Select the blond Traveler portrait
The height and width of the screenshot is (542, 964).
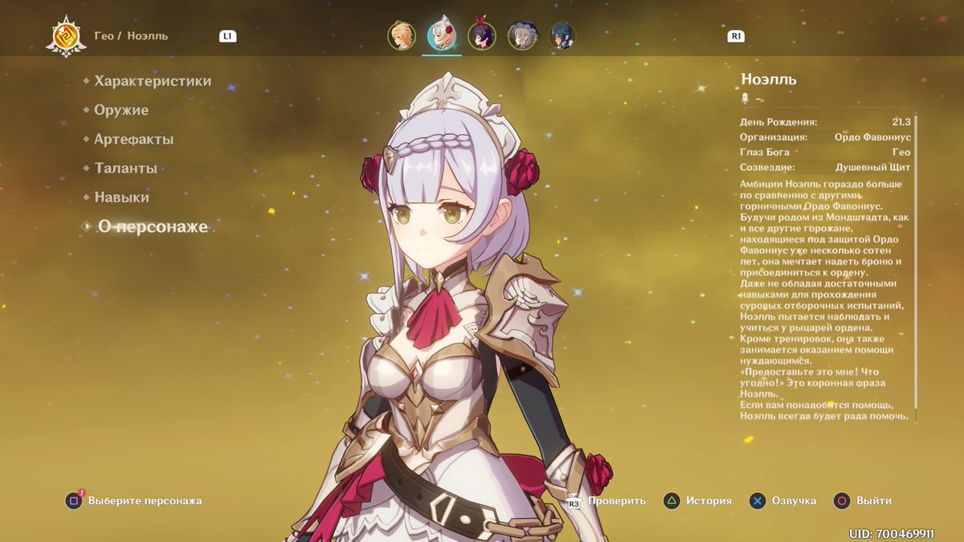(402, 35)
